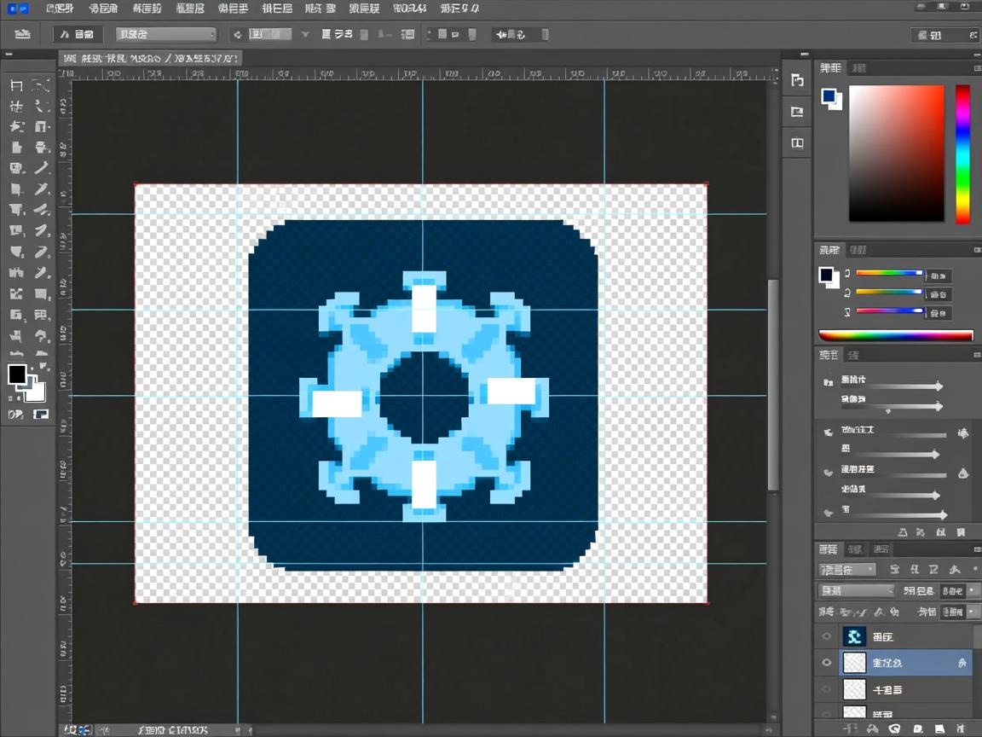Open the layer filter type dropdown
This screenshot has height=737, width=982.
(x=846, y=569)
